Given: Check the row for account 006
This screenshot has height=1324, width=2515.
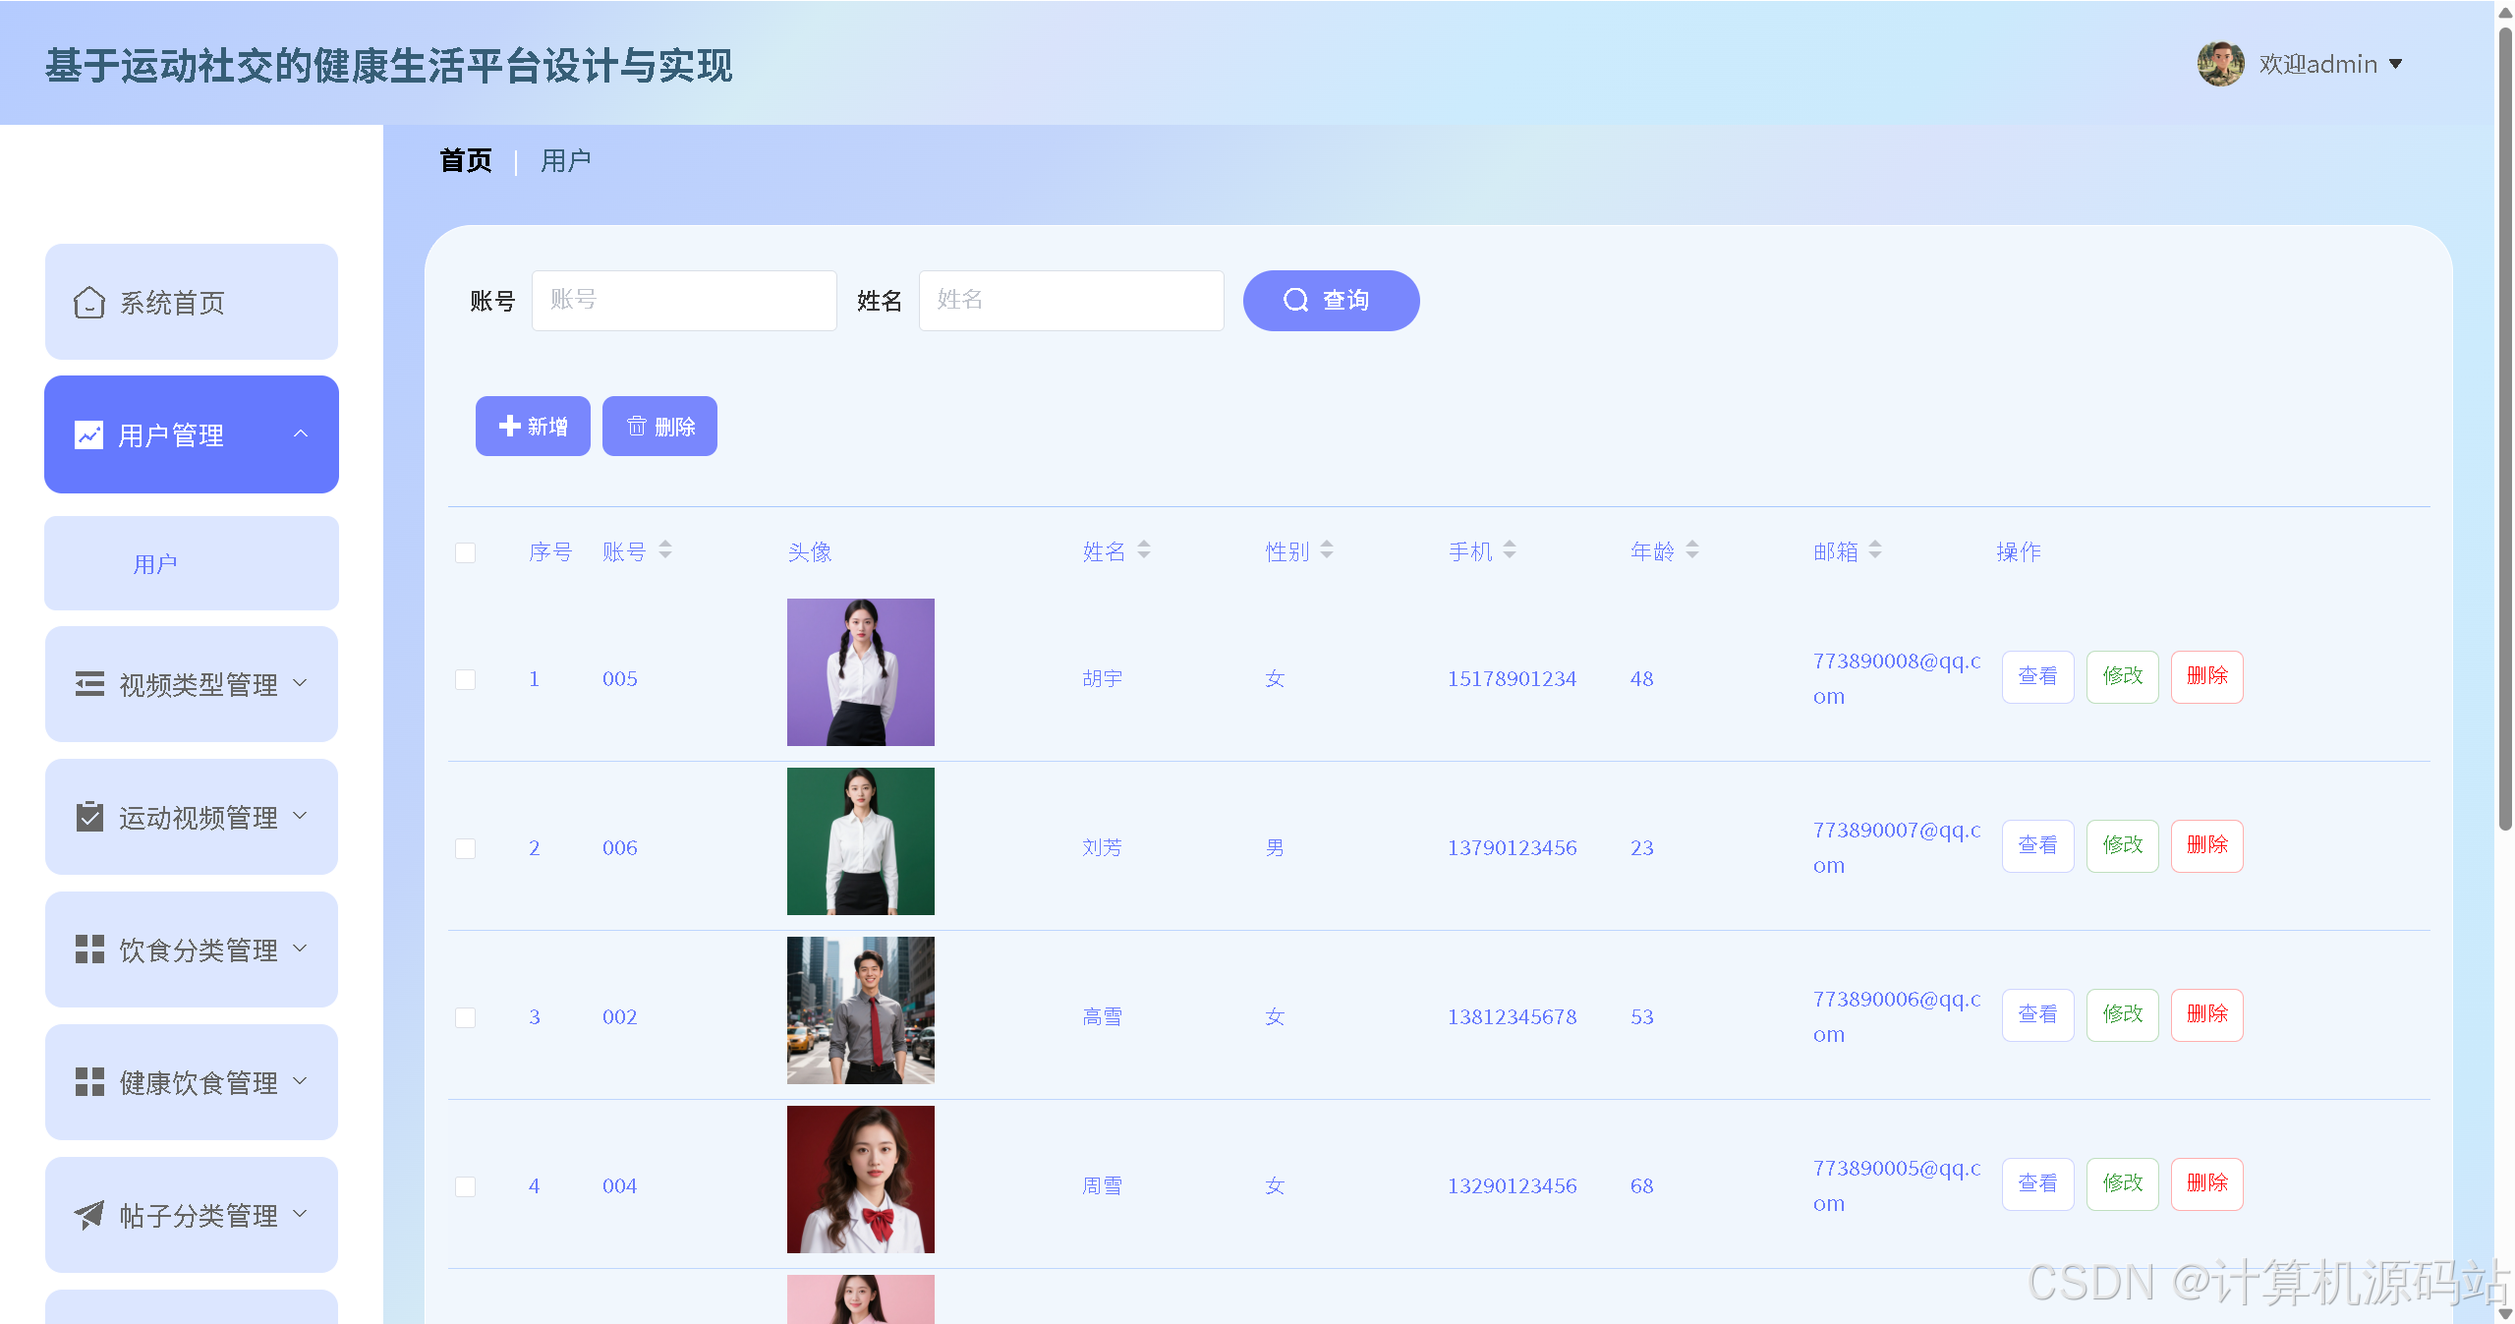Looking at the screenshot, I should [466, 848].
